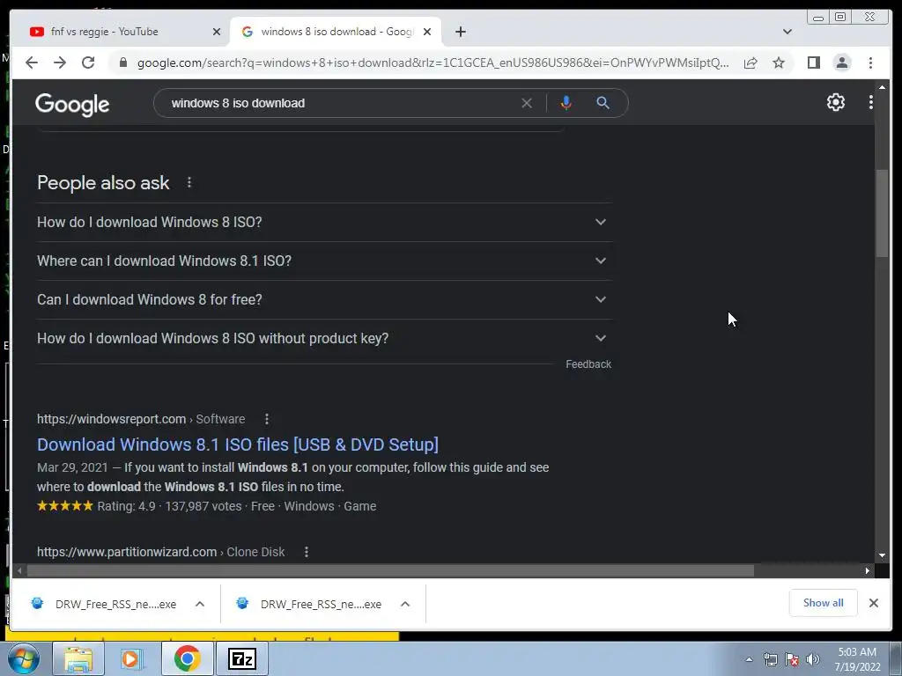Launch Windows Media Player from taskbar

132,659
